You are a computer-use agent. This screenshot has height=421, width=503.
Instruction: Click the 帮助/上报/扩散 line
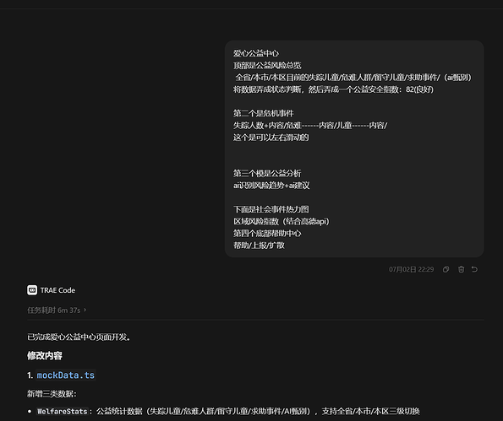click(259, 246)
